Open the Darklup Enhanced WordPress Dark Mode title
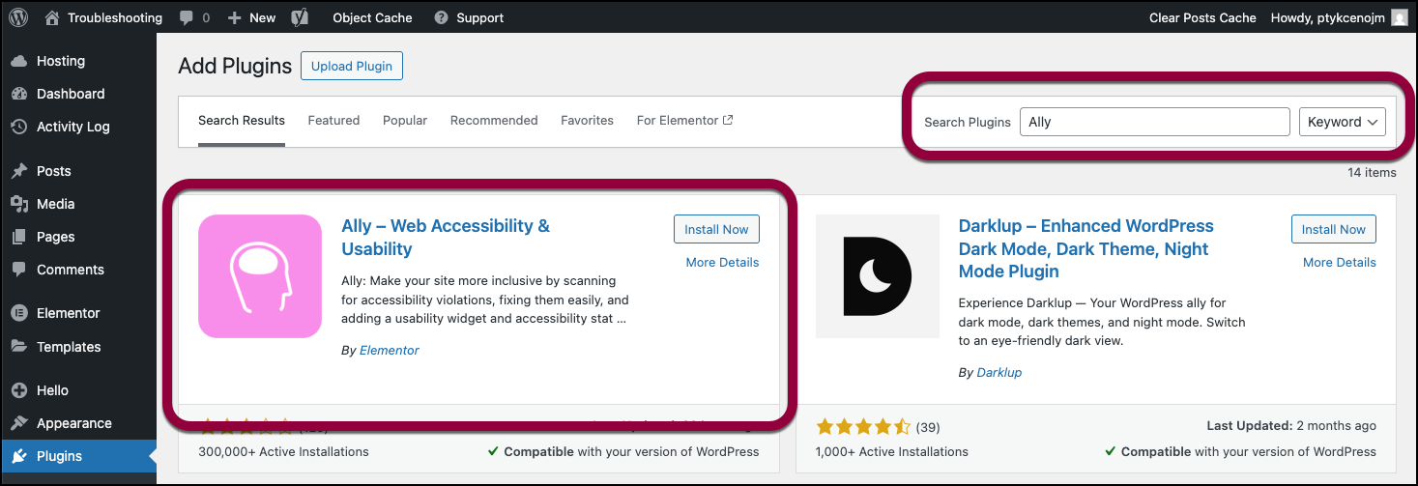 point(1085,248)
